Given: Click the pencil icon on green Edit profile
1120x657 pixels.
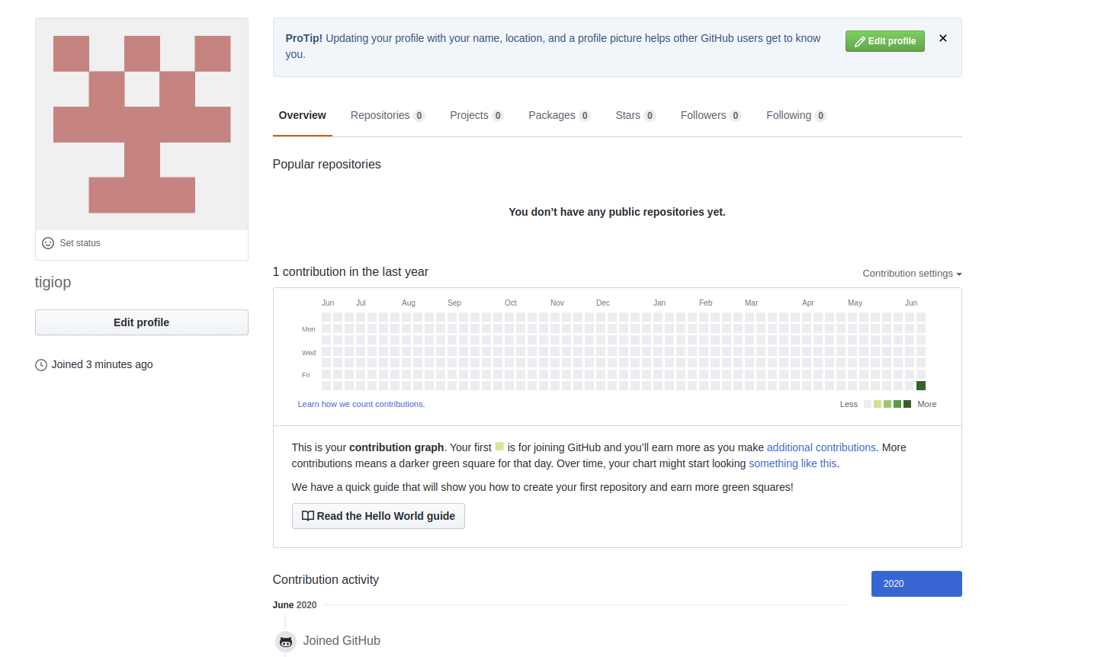Looking at the screenshot, I should 860,41.
